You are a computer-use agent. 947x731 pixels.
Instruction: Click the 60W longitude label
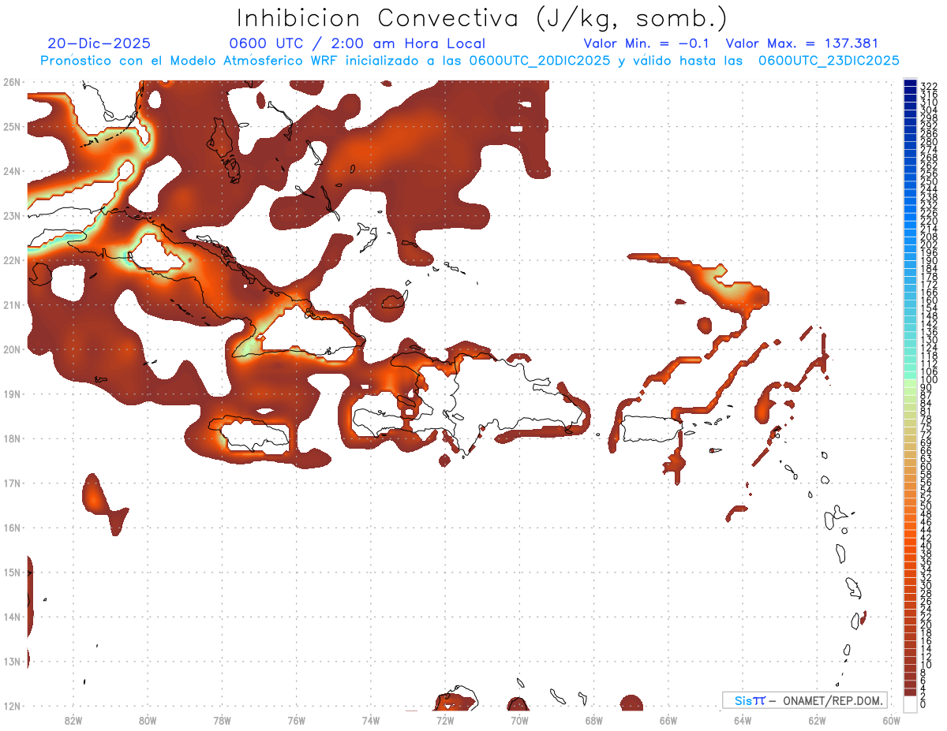coord(892,720)
